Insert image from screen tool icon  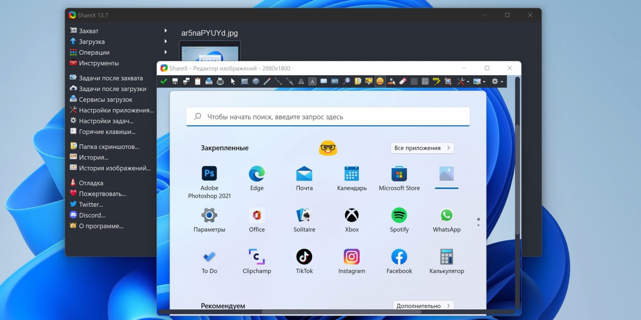tap(369, 81)
